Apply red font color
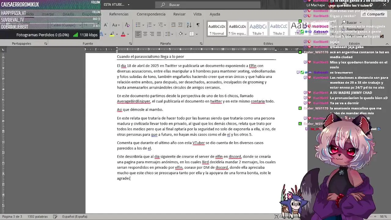The height and width of the screenshot is (220, 391). pos(123,34)
